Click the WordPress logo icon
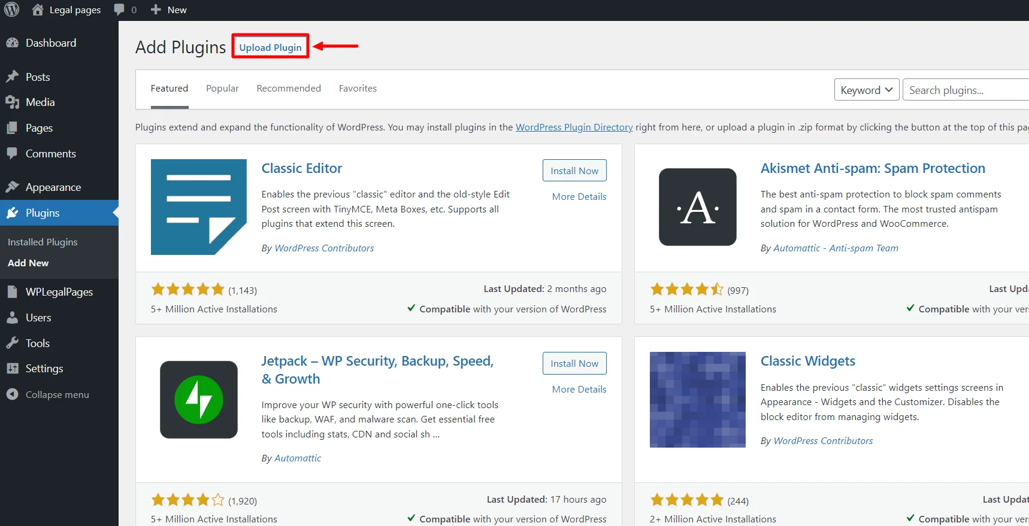This screenshot has height=526, width=1029. (x=12, y=10)
